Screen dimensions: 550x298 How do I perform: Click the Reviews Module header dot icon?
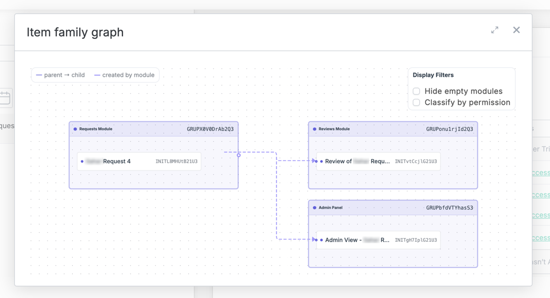315,129
